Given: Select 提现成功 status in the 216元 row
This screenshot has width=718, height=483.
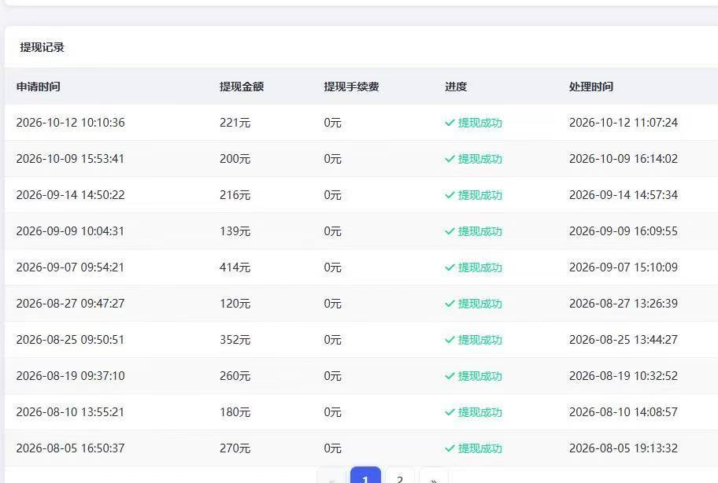Looking at the screenshot, I should click(x=473, y=195).
